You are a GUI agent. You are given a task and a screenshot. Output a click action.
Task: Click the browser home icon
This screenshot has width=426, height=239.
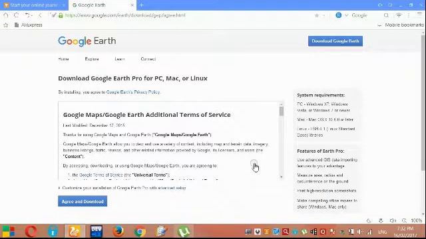pos(6,15)
